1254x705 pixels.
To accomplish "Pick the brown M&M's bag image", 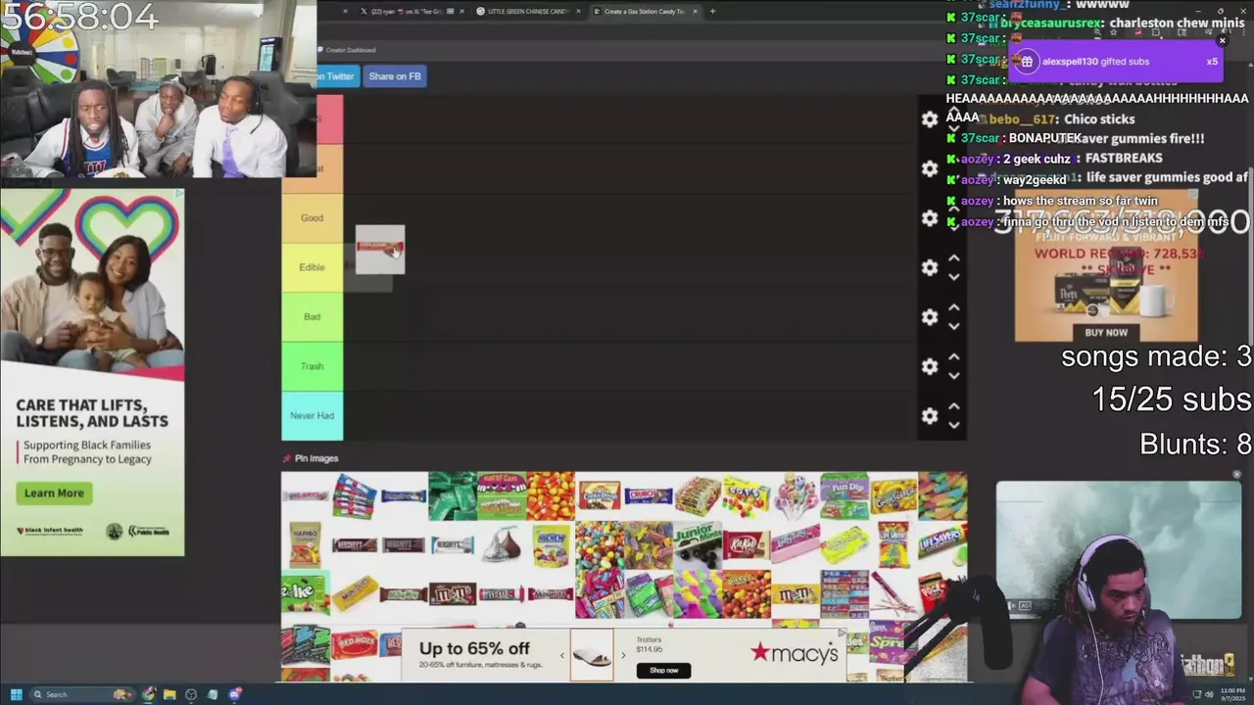I will [453, 594].
